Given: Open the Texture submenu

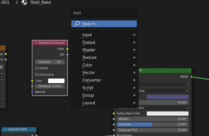Looking at the screenshot, I should click(x=104, y=57).
